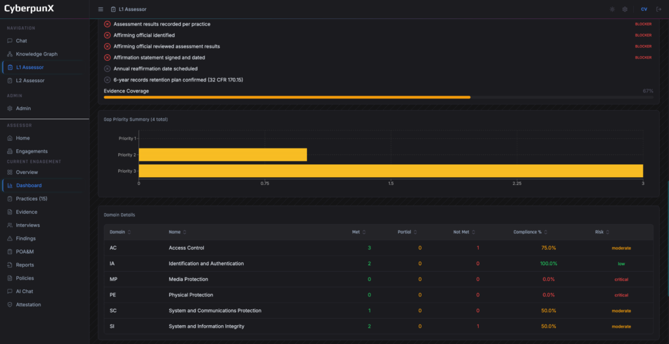Open the Knowledge Graph icon in sidebar

coord(10,54)
